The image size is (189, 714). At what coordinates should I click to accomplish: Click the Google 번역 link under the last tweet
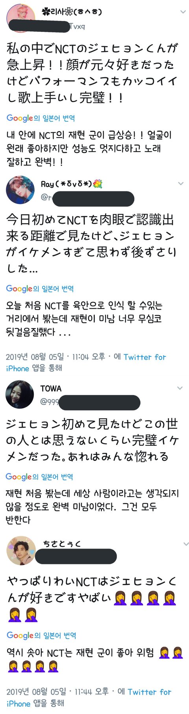41,635
